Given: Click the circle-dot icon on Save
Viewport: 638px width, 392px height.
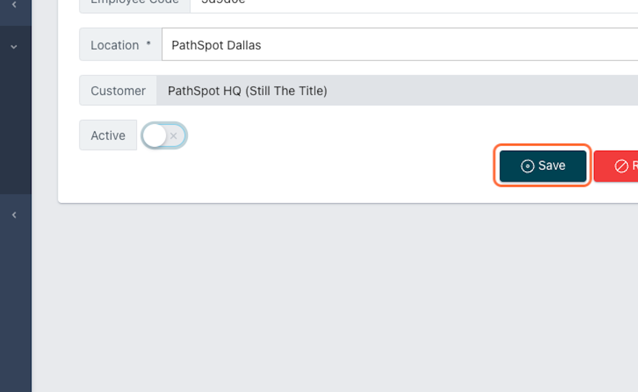Looking at the screenshot, I should (527, 166).
